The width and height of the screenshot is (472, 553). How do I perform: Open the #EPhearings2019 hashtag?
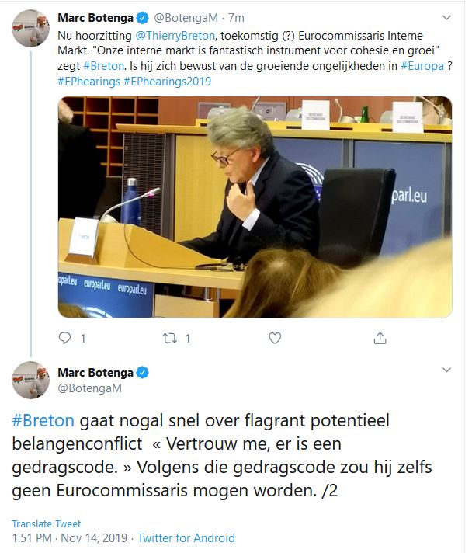[168, 82]
